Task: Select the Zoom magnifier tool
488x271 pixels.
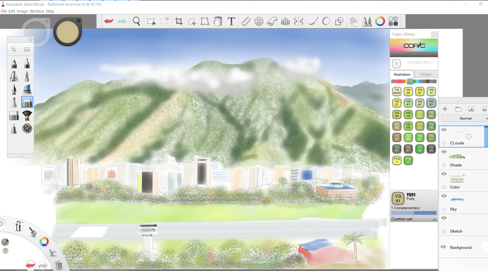Action: pyautogui.click(x=136, y=21)
